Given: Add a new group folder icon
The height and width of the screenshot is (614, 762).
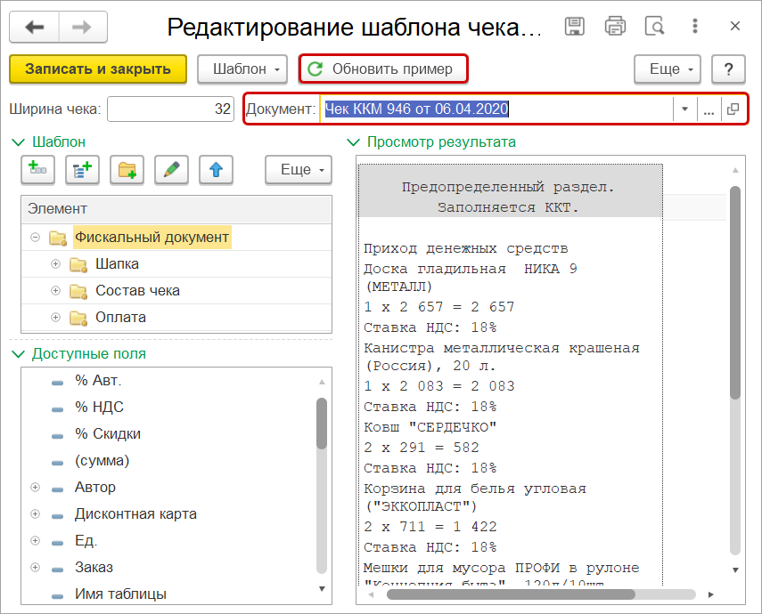Looking at the screenshot, I should pyautogui.click(x=127, y=170).
